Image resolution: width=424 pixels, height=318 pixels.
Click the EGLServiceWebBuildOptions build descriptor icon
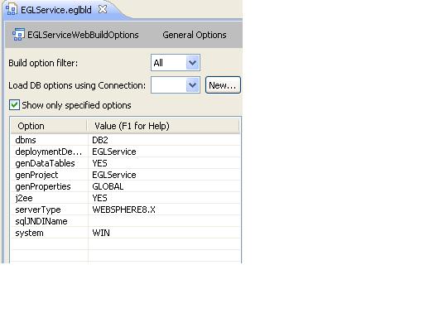(x=18, y=35)
